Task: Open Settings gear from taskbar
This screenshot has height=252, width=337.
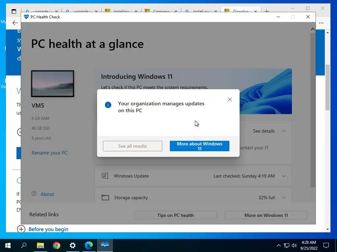Action: coord(73,245)
